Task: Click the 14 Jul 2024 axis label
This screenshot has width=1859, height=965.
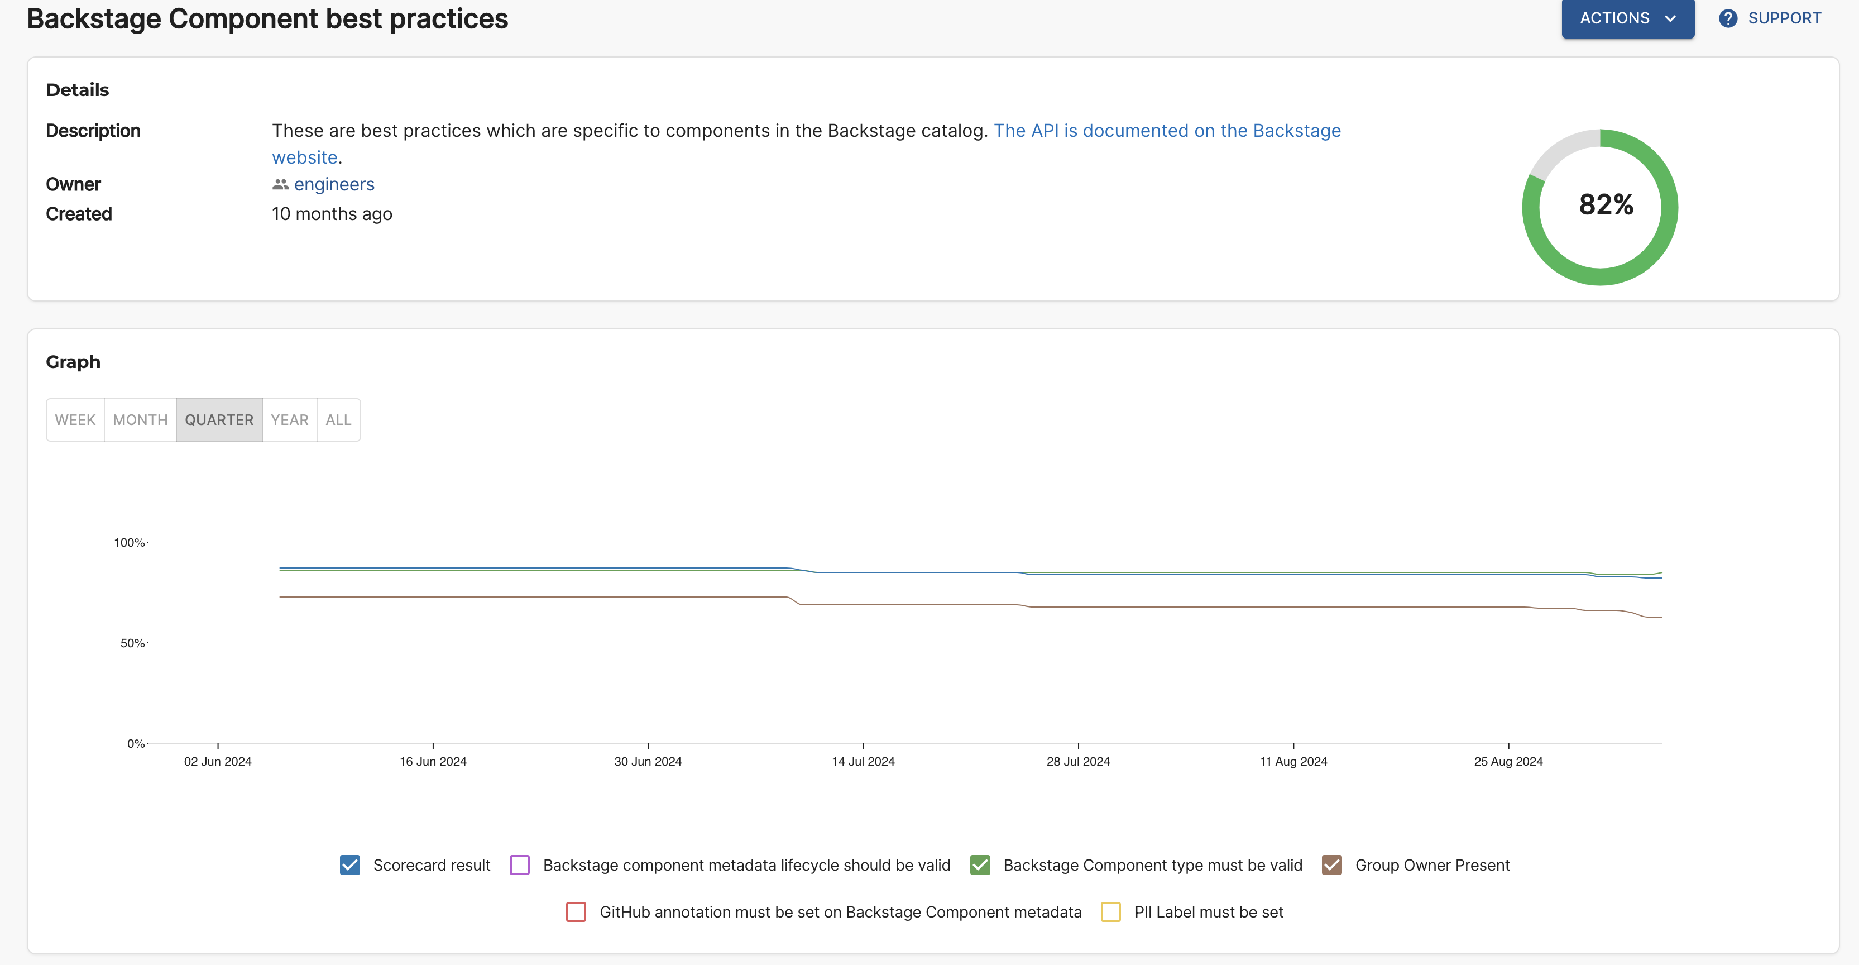Action: tap(863, 762)
